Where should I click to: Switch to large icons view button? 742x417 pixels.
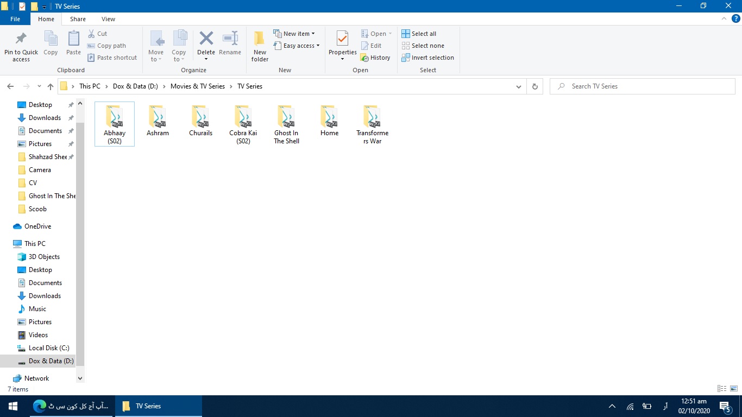734,389
